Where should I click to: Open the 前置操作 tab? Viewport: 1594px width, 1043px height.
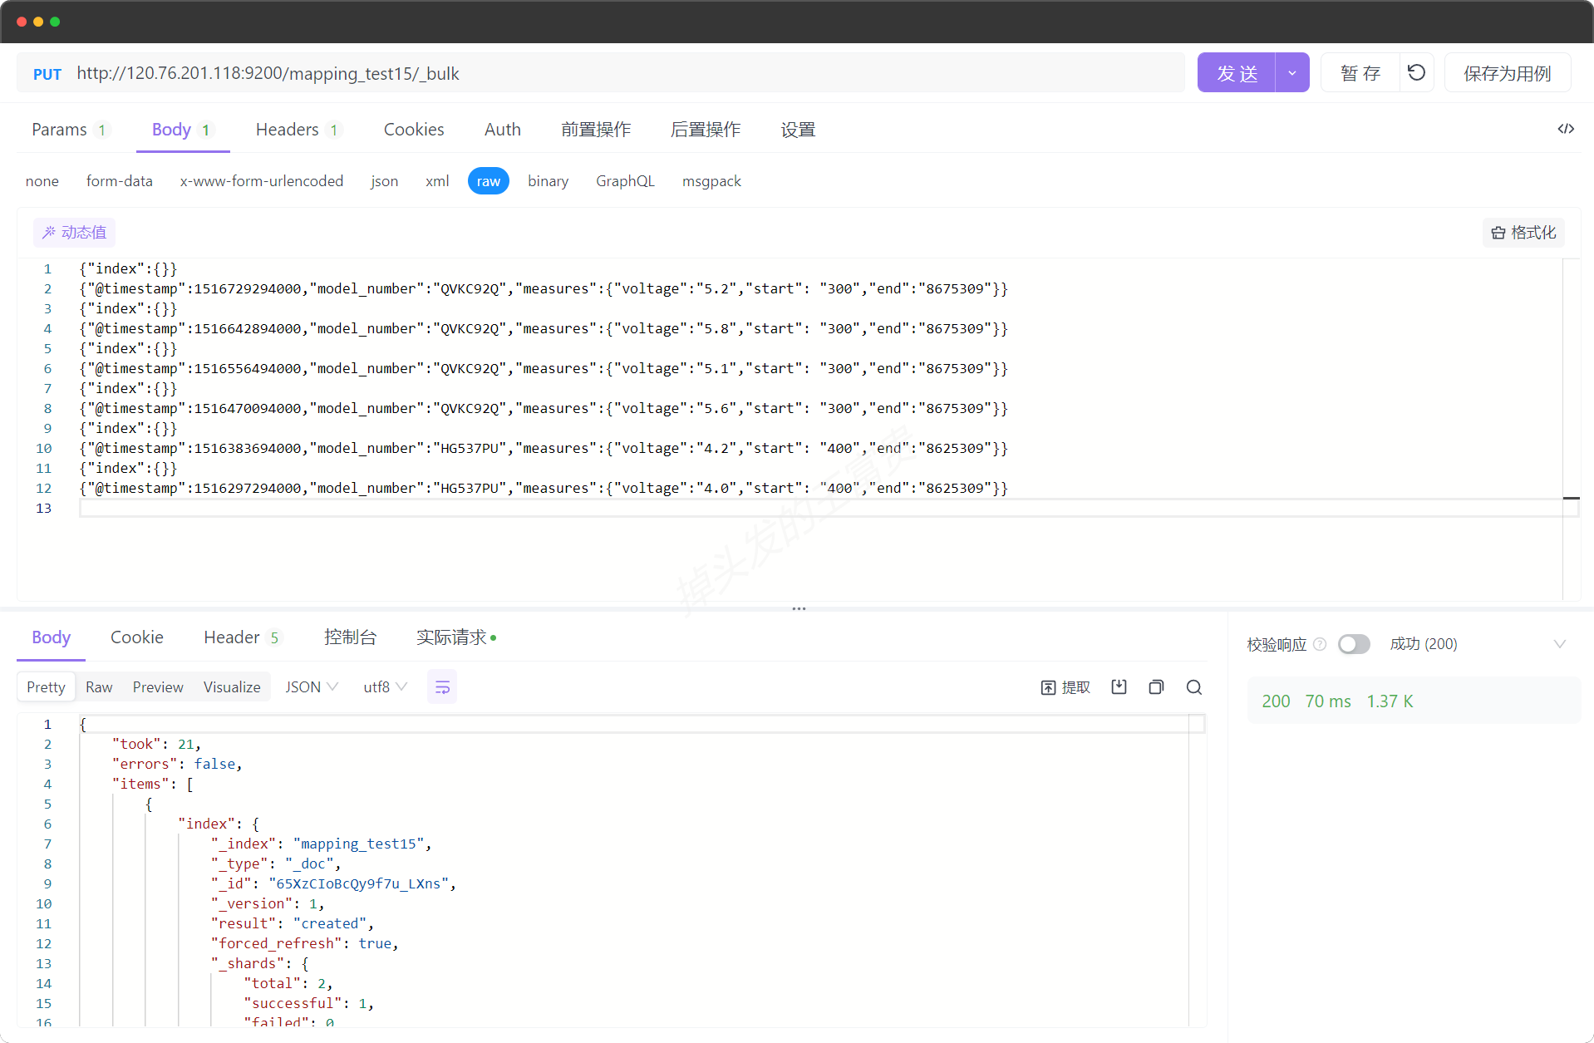tap(596, 130)
